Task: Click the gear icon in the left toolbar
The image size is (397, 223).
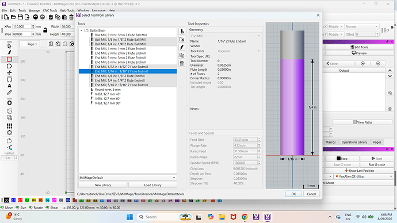Action: coord(9,133)
